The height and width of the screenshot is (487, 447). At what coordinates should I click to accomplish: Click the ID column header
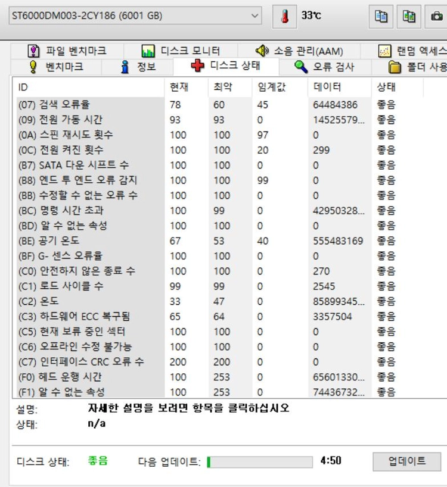pos(89,88)
